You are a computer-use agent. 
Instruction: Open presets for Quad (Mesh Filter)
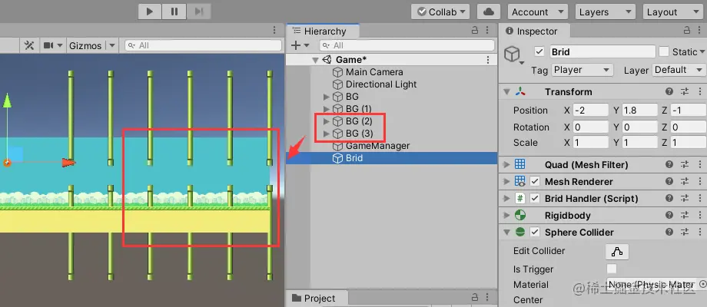click(x=685, y=165)
